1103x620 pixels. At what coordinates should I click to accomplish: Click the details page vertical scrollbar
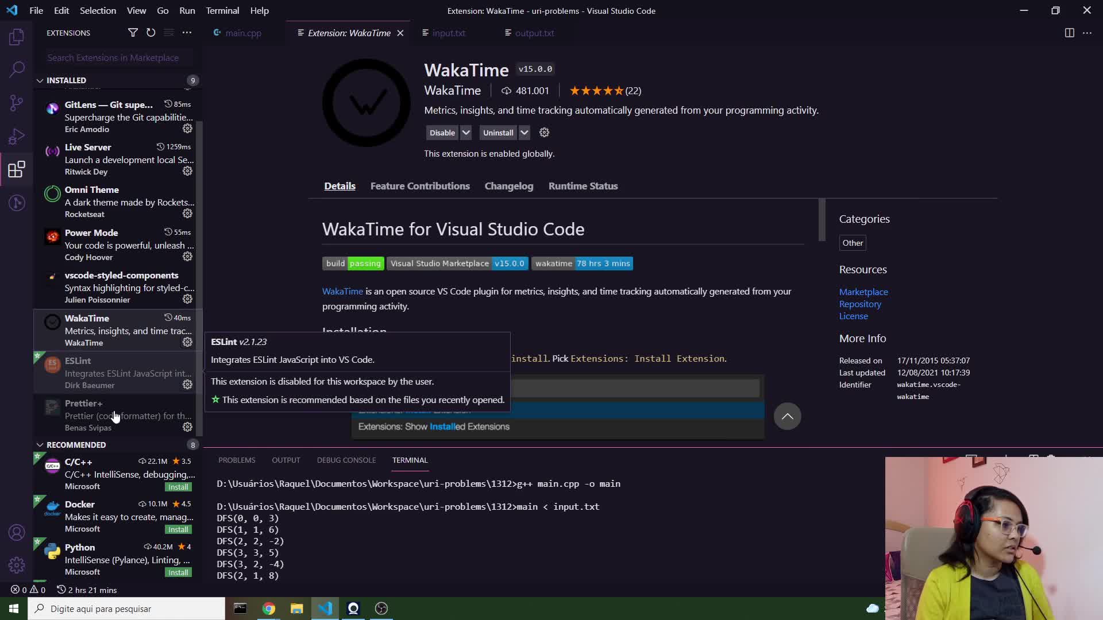point(822,220)
